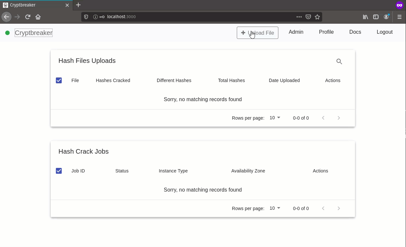Open the Docs page
The image size is (406, 247).
[x=355, y=32]
